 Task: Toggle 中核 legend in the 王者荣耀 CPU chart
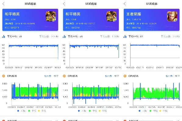153,111
